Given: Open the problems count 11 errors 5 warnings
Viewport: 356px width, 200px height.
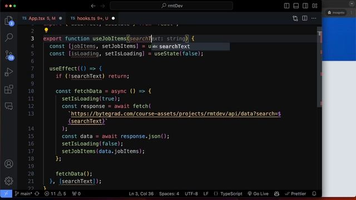Looking at the screenshot, I should pos(55,194).
